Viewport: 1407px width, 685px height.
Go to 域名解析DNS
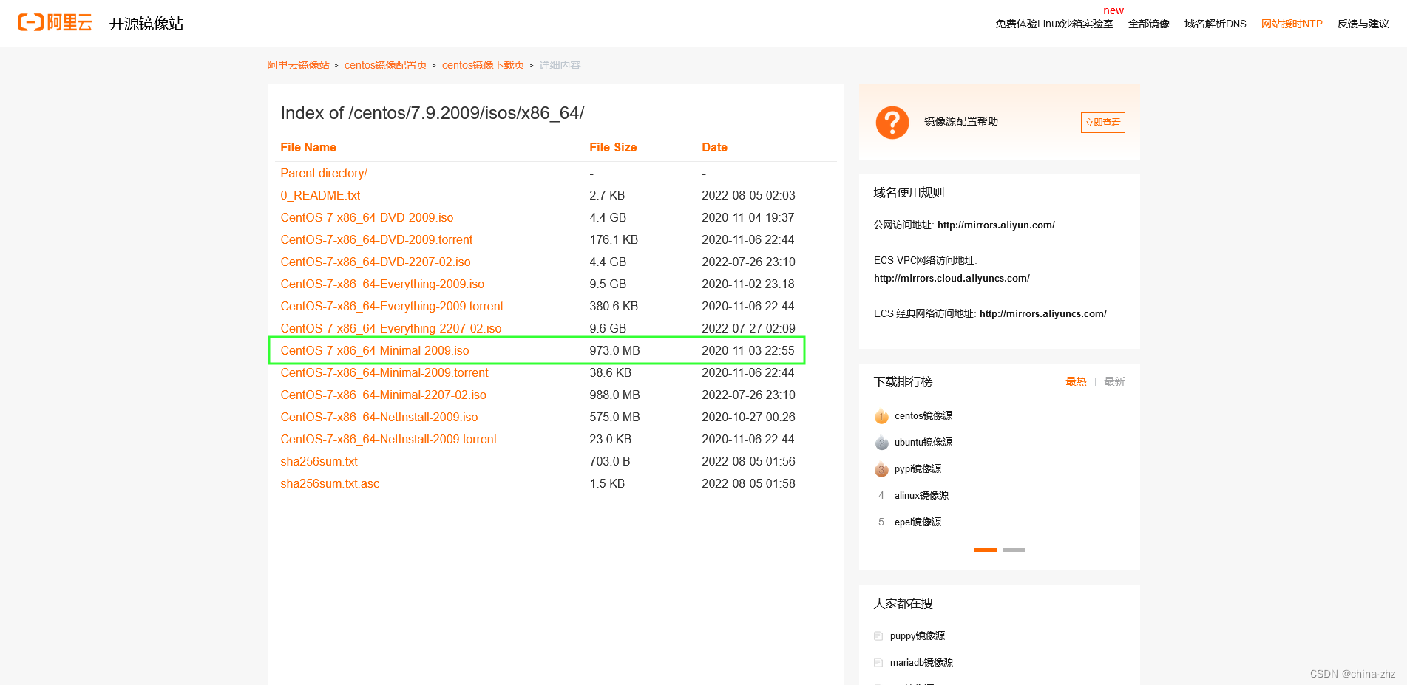(x=1216, y=24)
